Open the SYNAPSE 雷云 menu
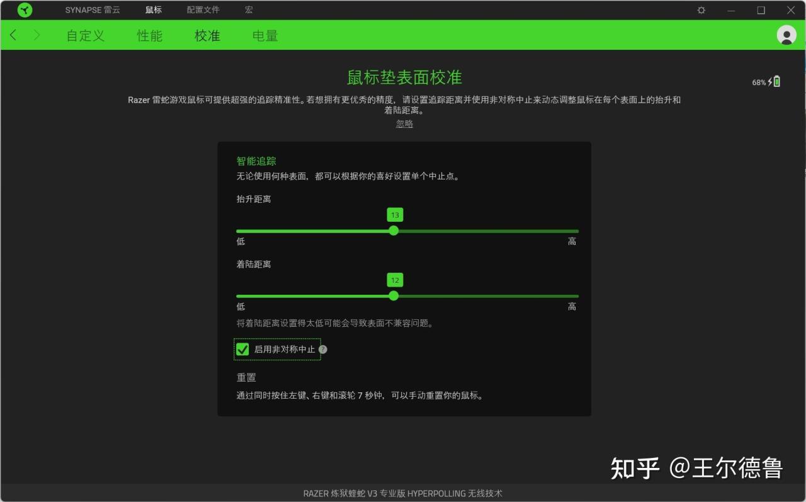The width and height of the screenshot is (806, 502). pyautogui.click(x=93, y=10)
